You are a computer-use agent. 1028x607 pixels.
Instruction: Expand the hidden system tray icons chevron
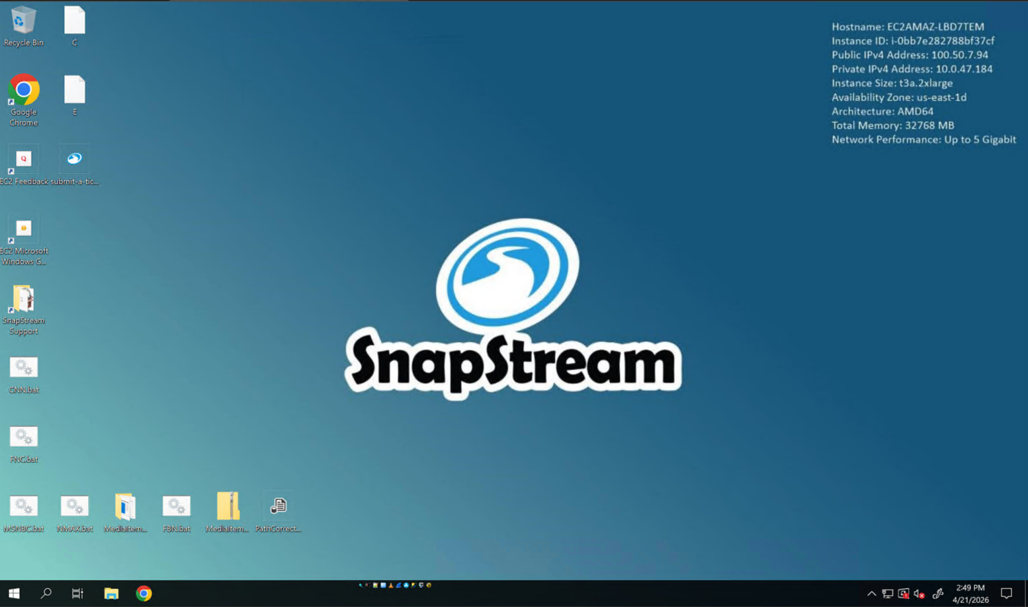pos(871,594)
